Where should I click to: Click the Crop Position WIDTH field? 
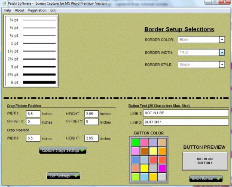tap(33, 138)
